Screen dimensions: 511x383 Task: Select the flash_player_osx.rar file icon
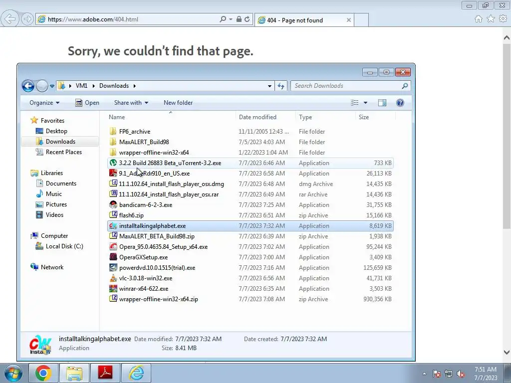pyautogui.click(x=113, y=194)
